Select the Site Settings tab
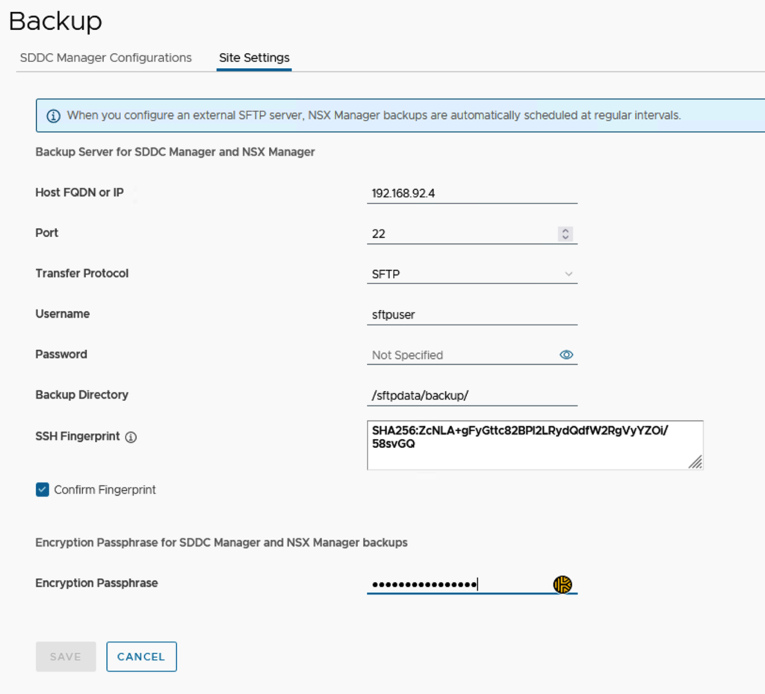Screen dimensions: 765x694 tap(254, 58)
